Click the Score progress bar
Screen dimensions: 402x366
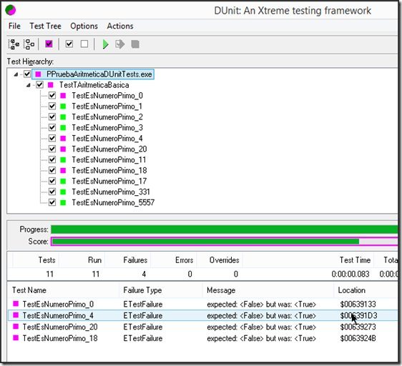coord(225,242)
